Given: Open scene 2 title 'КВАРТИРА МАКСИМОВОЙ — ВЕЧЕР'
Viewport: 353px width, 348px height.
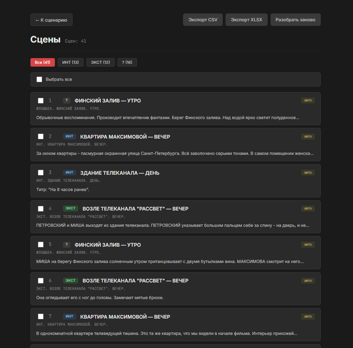Looking at the screenshot, I should (x=125, y=136).
